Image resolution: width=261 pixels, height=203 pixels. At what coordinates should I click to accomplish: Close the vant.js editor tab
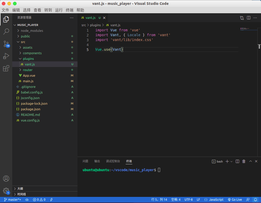(x=104, y=18)
